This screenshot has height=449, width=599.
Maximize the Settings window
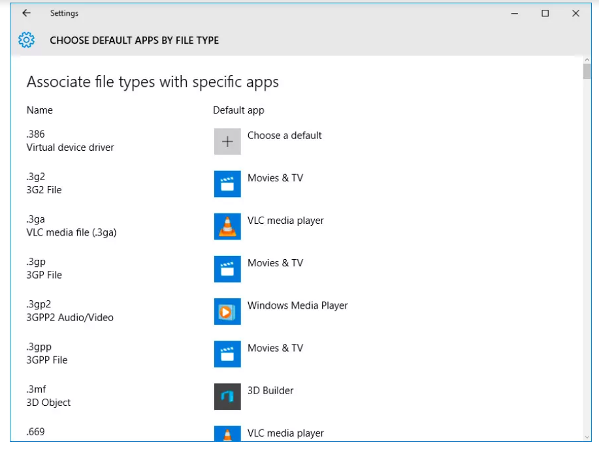(x=545, y=13)
